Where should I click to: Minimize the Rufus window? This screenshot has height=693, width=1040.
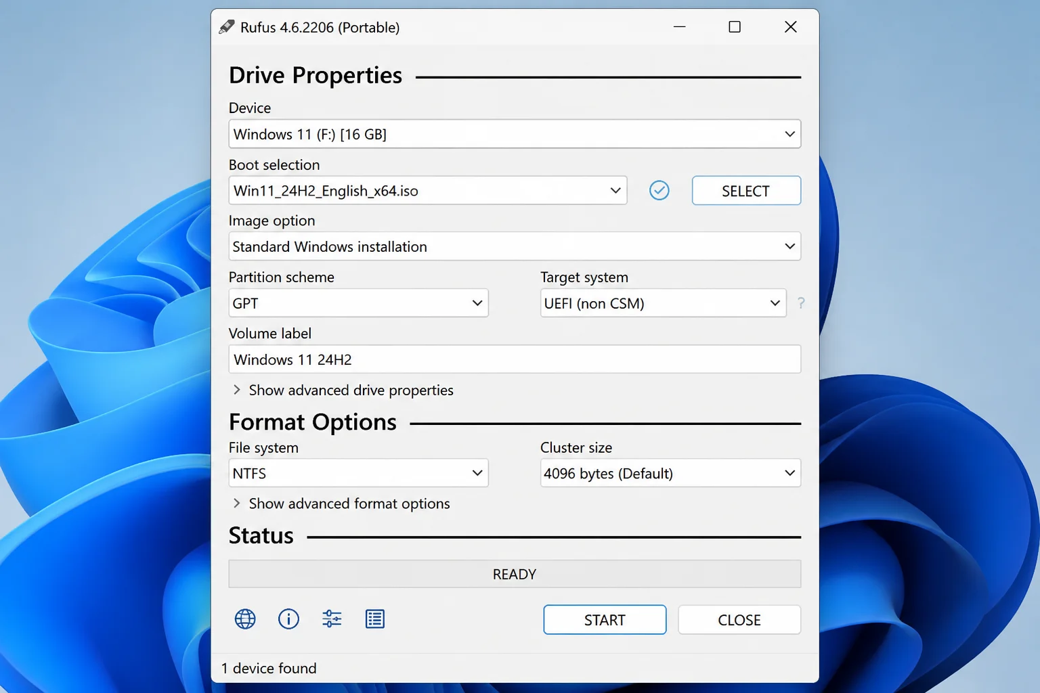pos(680,27)
